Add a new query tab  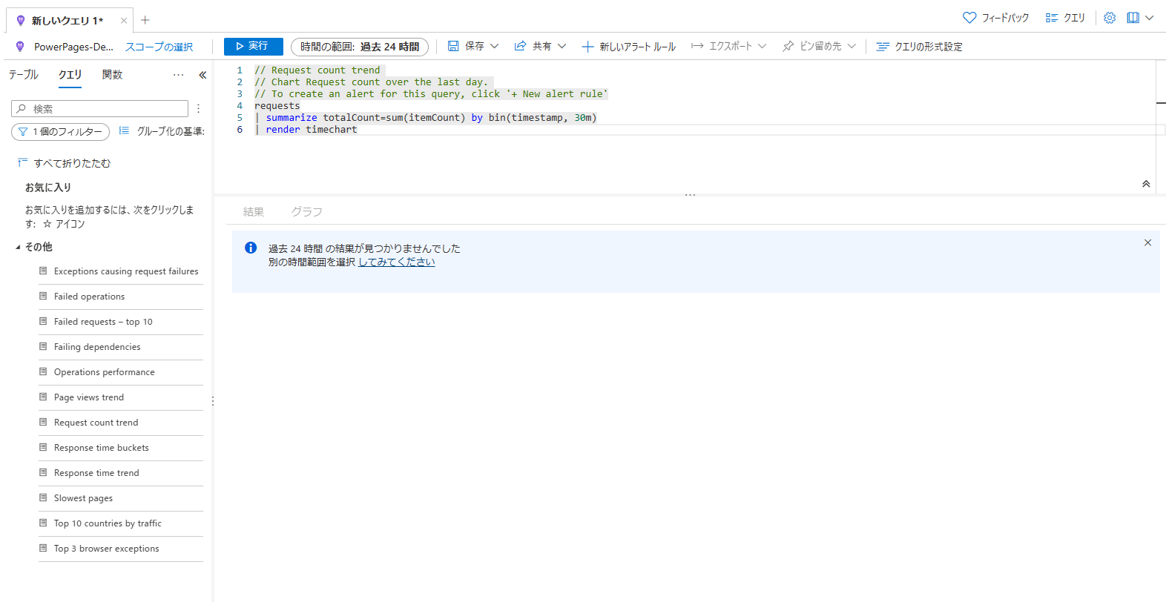coord(145,20)
